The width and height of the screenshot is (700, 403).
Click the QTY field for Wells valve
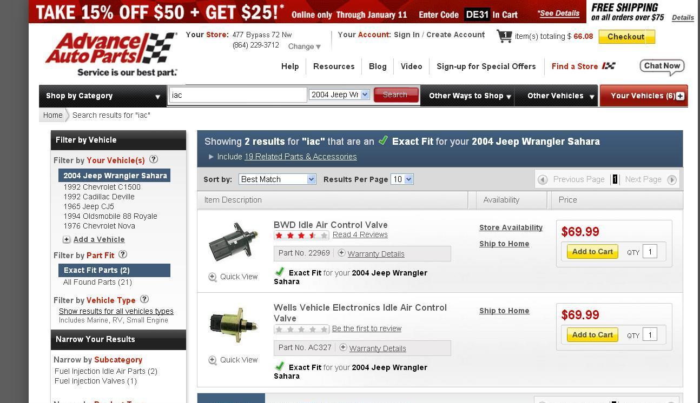click(650, 335)
